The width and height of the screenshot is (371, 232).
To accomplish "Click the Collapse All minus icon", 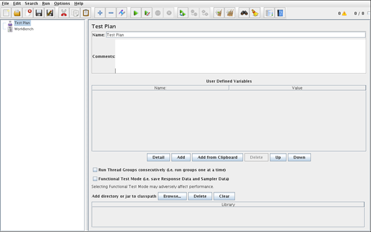I will point(111,13).
